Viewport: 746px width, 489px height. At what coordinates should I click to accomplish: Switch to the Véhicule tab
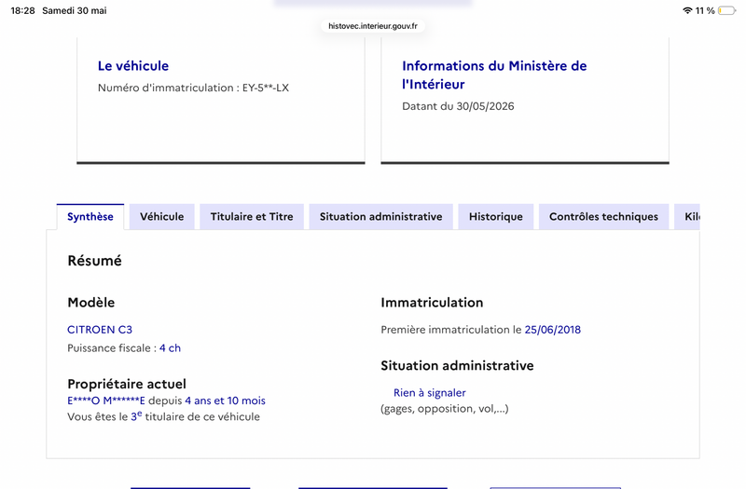coord(161,217)
